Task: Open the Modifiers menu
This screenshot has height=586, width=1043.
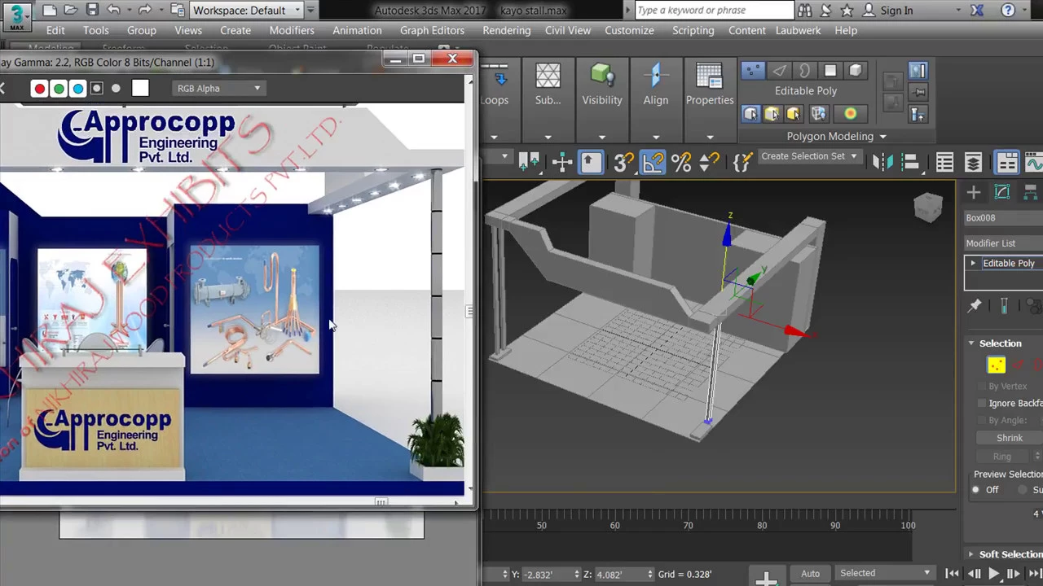Action: pyautogui.click(x=292, y=30)
